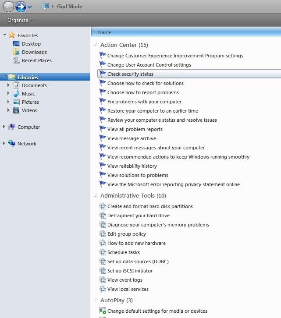This screenshot has height=318, width=281.
Task: Click flag icon beside View solutions to problems
Action: pyautogui.click(x=103, y=175)
